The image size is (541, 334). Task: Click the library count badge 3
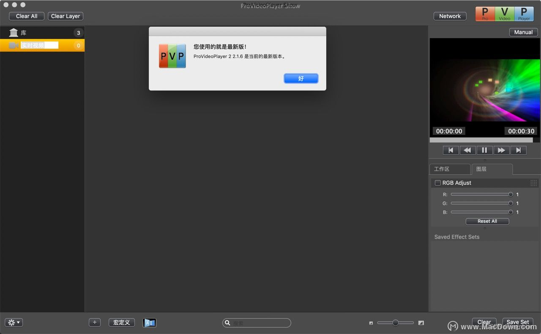pos(78,33)
